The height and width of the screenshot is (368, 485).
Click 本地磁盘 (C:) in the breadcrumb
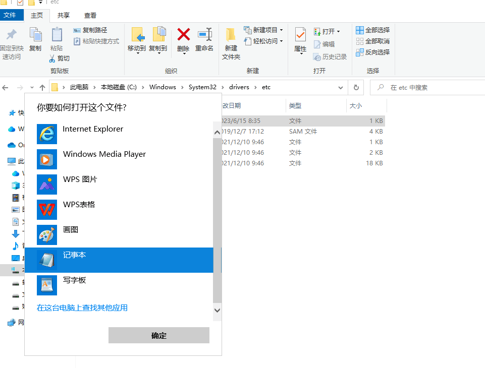[119, 87]
